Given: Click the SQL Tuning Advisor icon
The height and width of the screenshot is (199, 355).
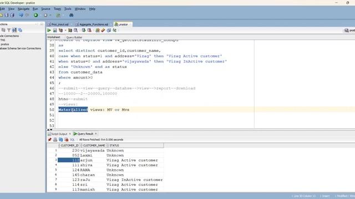Looking at the screenshot, I should point(76,30).
